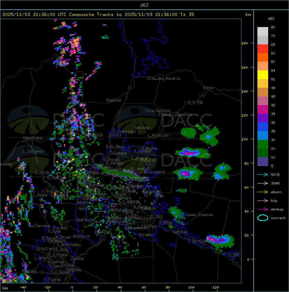Pick the dark orange 57-60 dBZ swatch

tap(263, 57)
